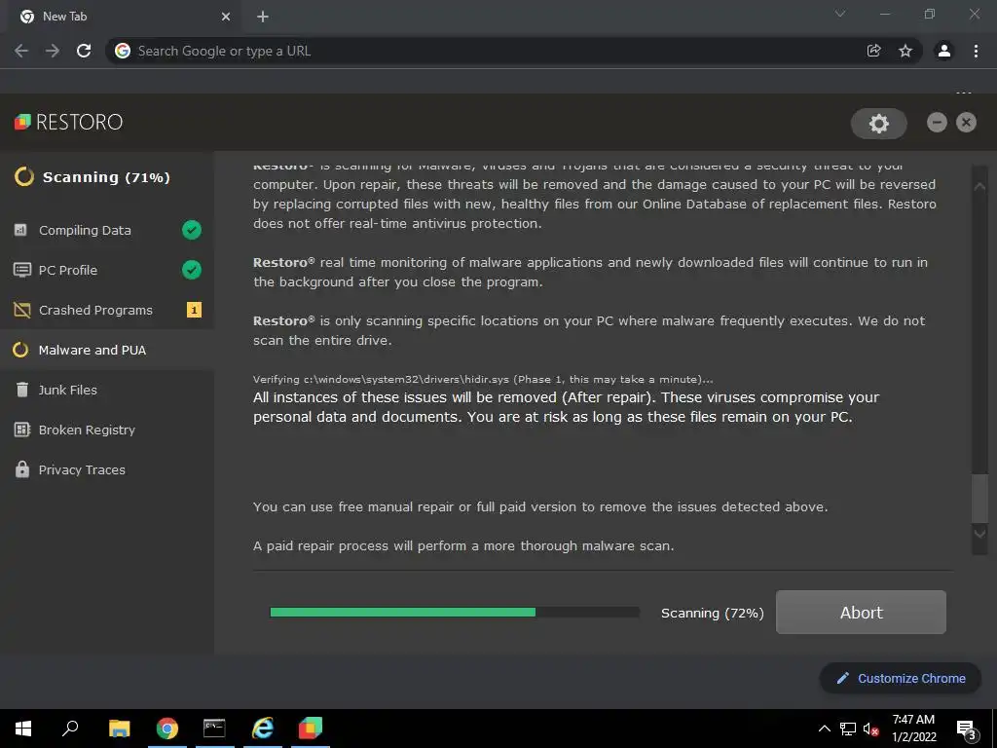Click the Compiling Data chart icon

pos(21,230)
